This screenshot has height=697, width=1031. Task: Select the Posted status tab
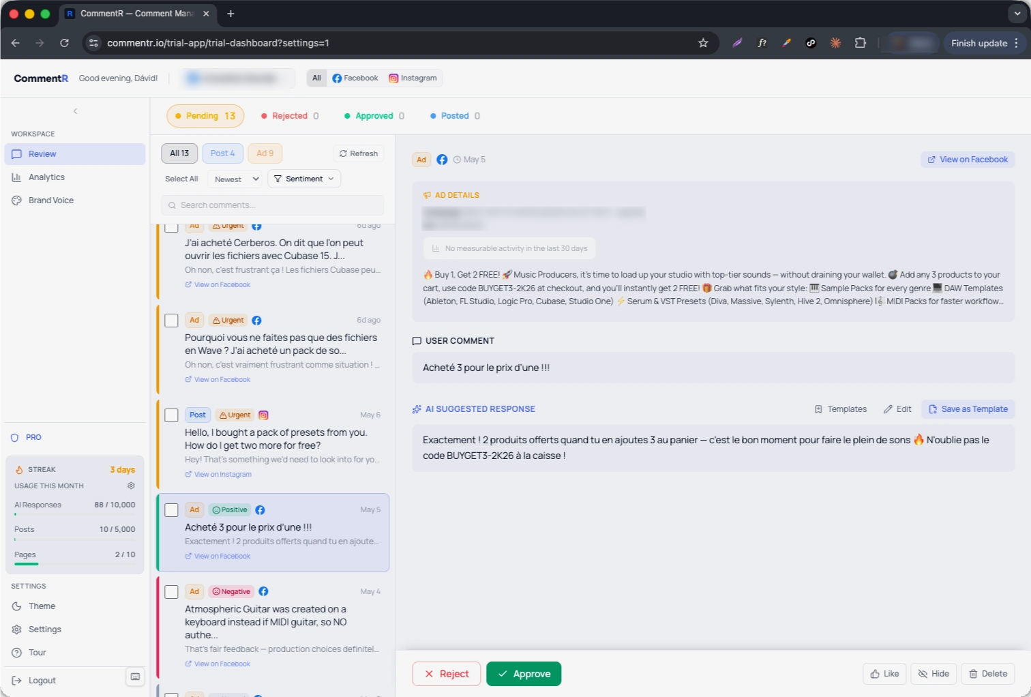click(455, 116)
